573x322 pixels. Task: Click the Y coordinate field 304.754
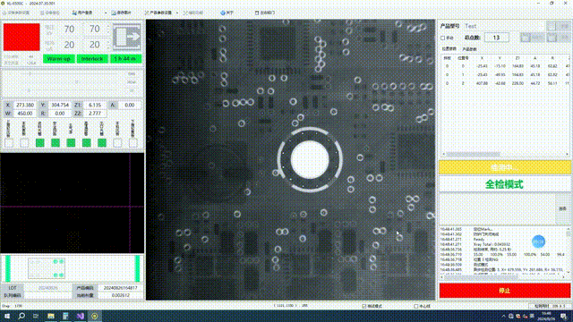click(60, 106)
